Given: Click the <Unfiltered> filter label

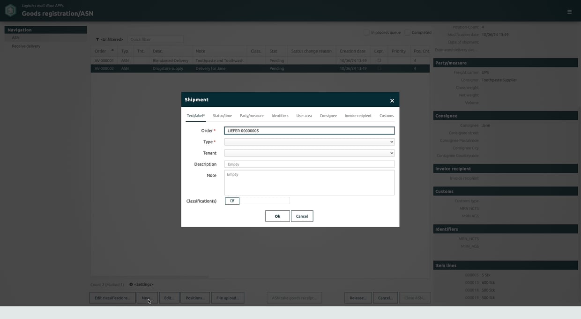Looking at the screenshot, I should (112, 40).
